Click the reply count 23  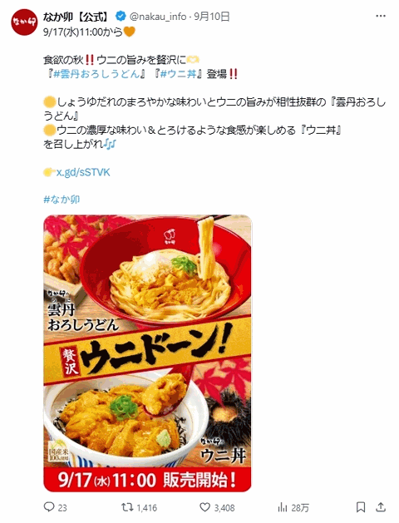coord(62,508)
